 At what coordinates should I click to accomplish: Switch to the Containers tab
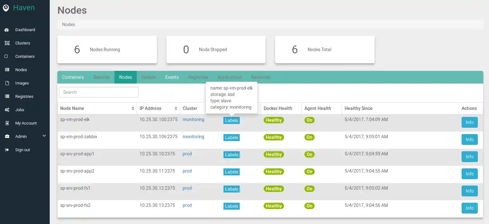73,77
